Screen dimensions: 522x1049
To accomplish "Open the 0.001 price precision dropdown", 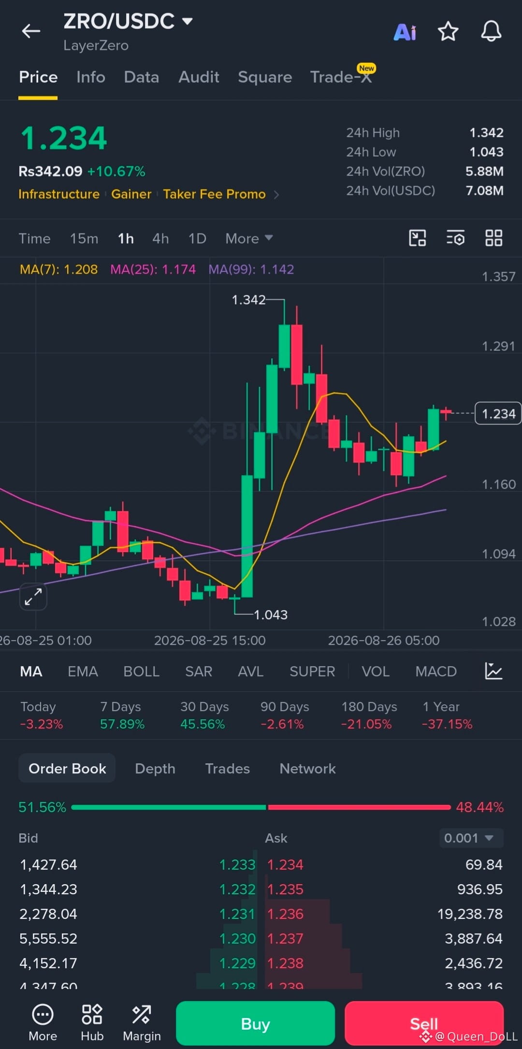I will click(x=471, y=838).
